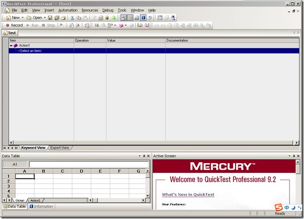The image size is (304, 219).
Task: Open the Insert Action dropdown arrow
Action: (126, 25)
